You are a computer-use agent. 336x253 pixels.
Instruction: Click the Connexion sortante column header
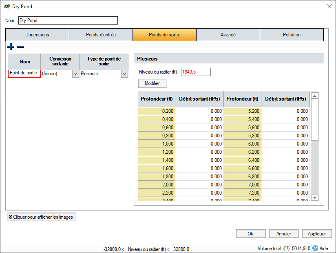pos(60,61)
